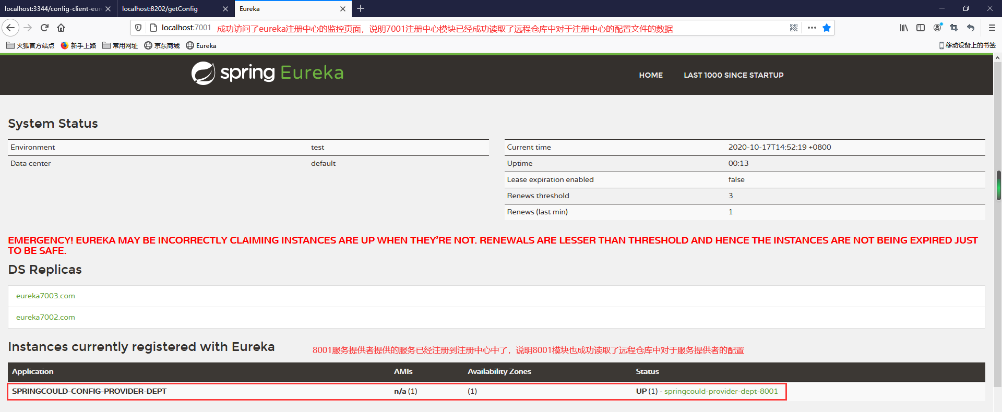Open the Eureka bookmark in bookmarks bar
The width and height of the screenshot is (1002, 412).
pyautogui.click(x=201, y=45)
